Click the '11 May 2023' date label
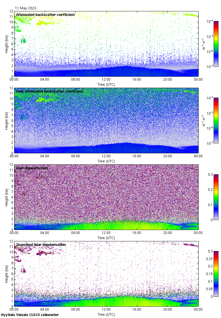221x318 pixels. point(25,8)
